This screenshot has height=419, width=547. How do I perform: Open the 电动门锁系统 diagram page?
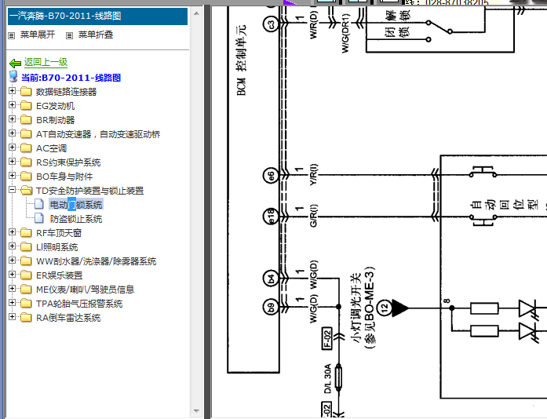76,205
